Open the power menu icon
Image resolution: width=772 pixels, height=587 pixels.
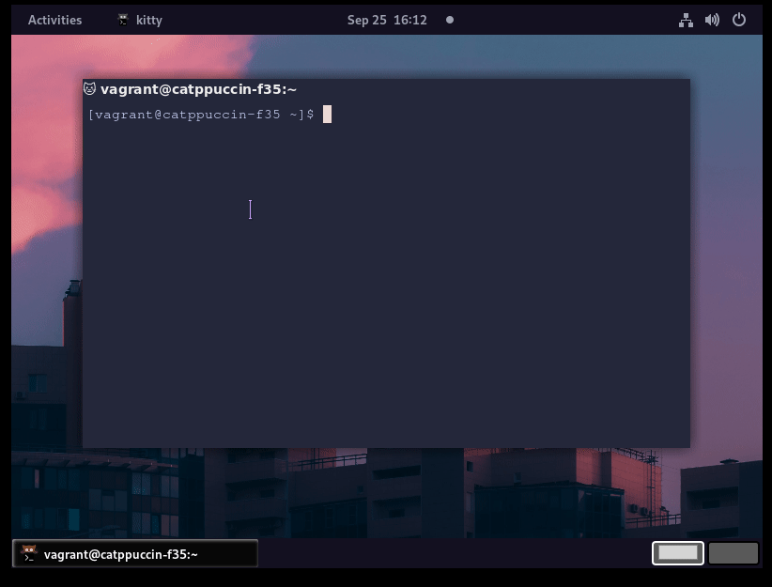738,20
